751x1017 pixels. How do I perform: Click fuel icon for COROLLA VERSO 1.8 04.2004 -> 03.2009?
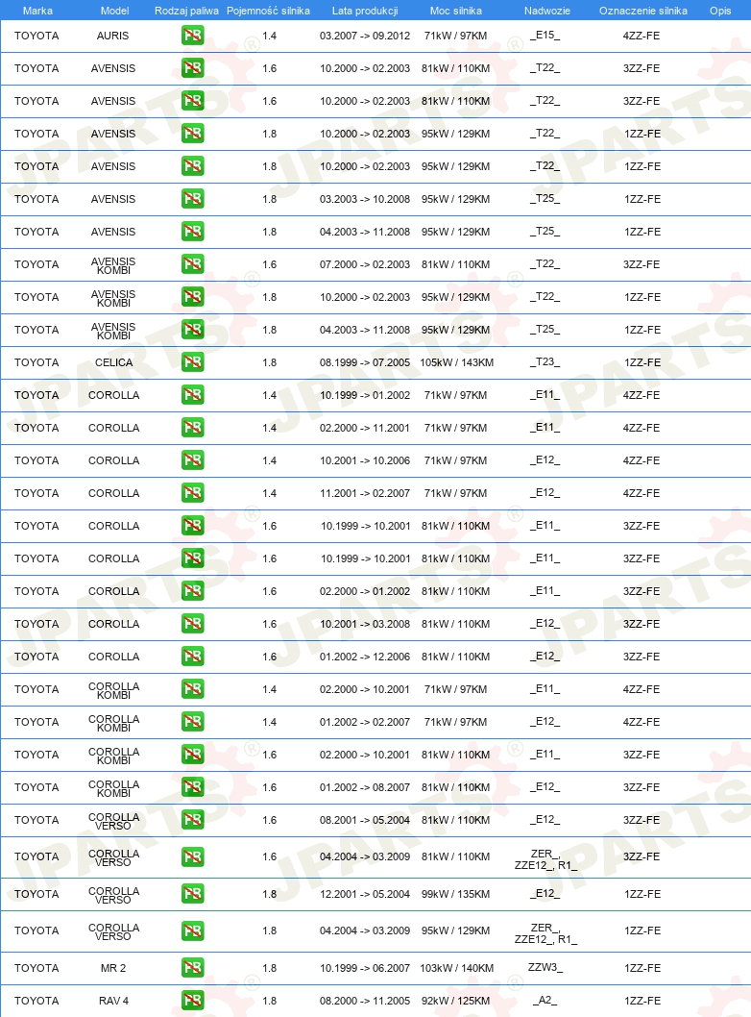coord(192,930)
